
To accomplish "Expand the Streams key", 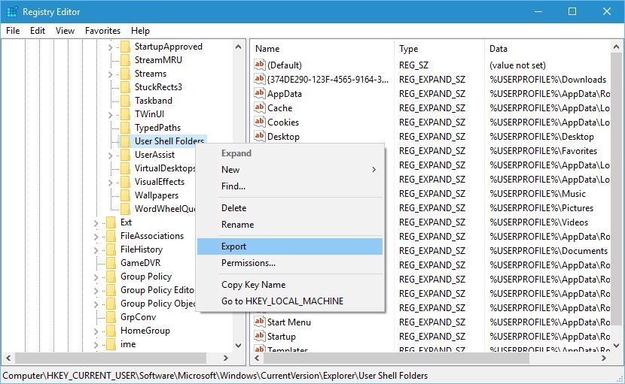I will [111, 74].
